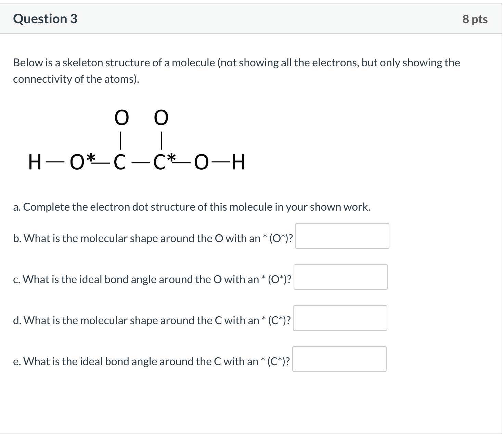503x437 pixels.
Task: Click the ideal bond angle C* answer box
Action: tap(339, 359)
